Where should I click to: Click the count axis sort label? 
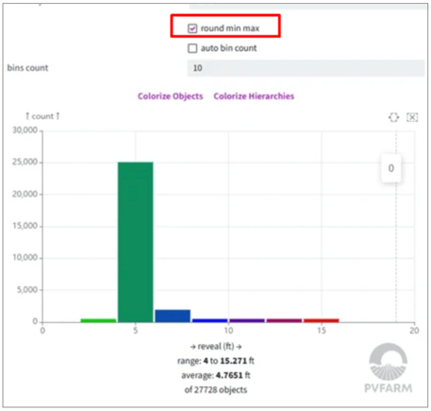pyautogui.click(x=42, y=116)
